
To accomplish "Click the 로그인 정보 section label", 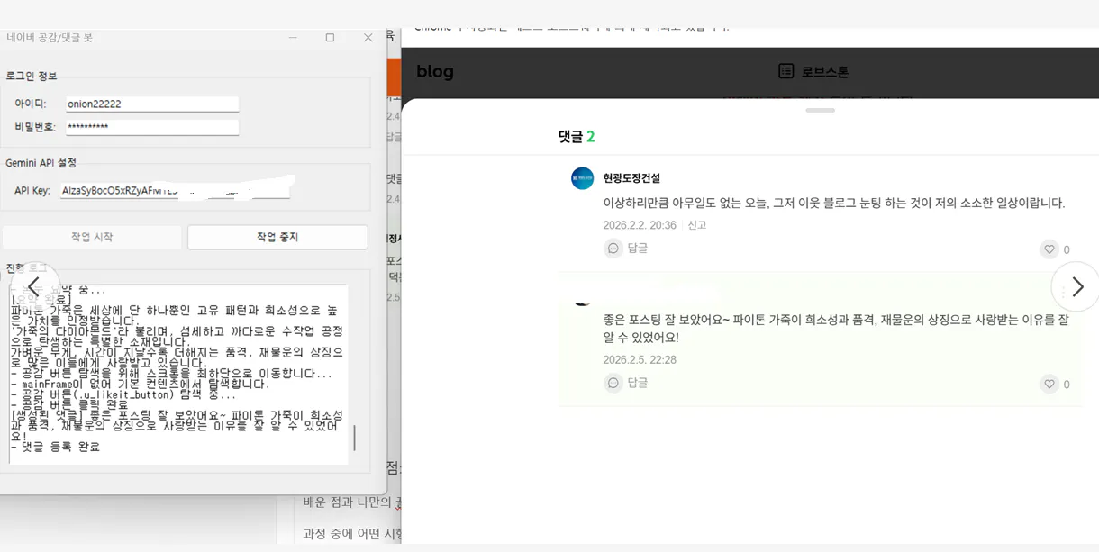I will click(32, 77).
